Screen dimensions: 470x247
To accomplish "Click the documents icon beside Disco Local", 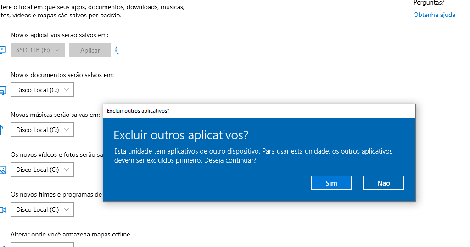I will click(x=3, y=90).
